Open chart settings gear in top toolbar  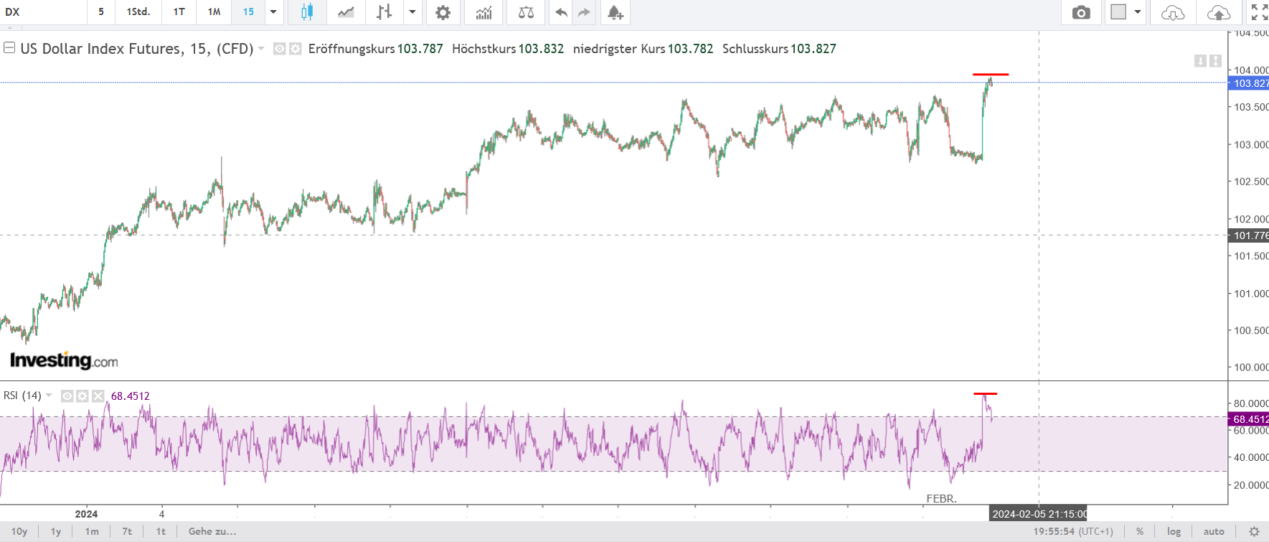443,12
